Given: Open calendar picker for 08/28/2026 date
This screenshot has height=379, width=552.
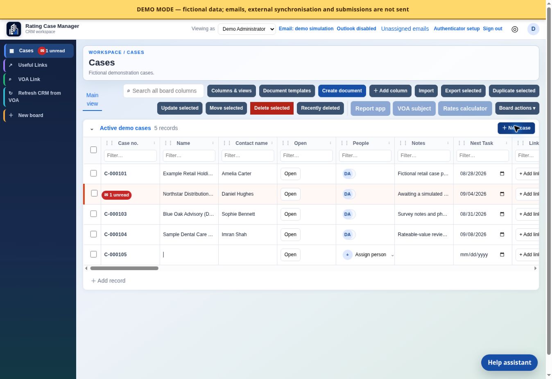Looking at the screenshot, I should click(502, 174).
